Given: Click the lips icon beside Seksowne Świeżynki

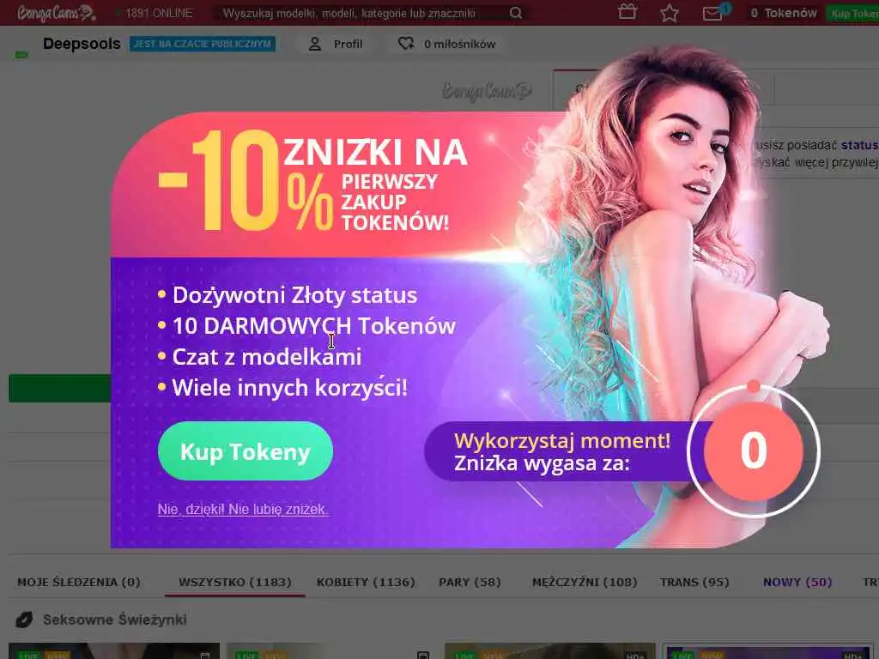Looking at the screenshot, I should 24,620.
